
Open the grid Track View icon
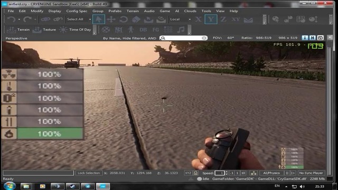click(x=168, y=30)
